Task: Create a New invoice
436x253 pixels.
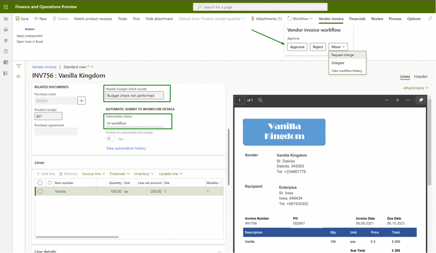Action: tap(40, 19)
